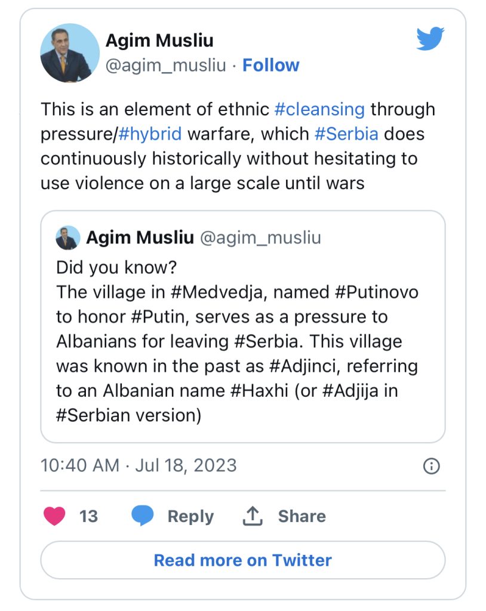Click the Share text label
This screenshot has width=486, height=611.
coord(302,516)
